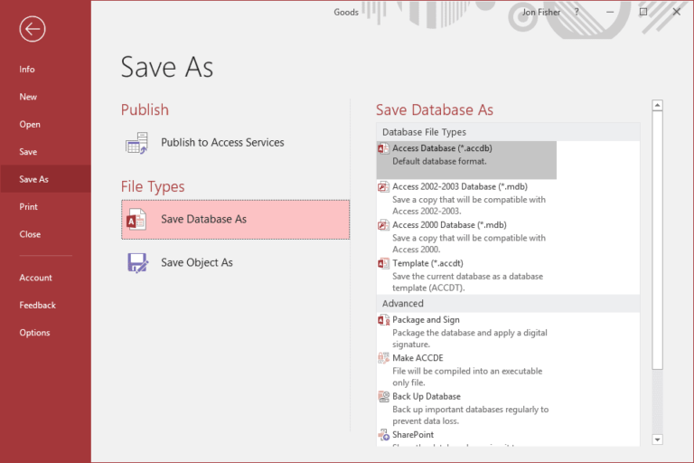Screen dimensions: 694x463
Task: Go to the Open page in sidebar
Action: pyautogui.click(x=30, y=125)
